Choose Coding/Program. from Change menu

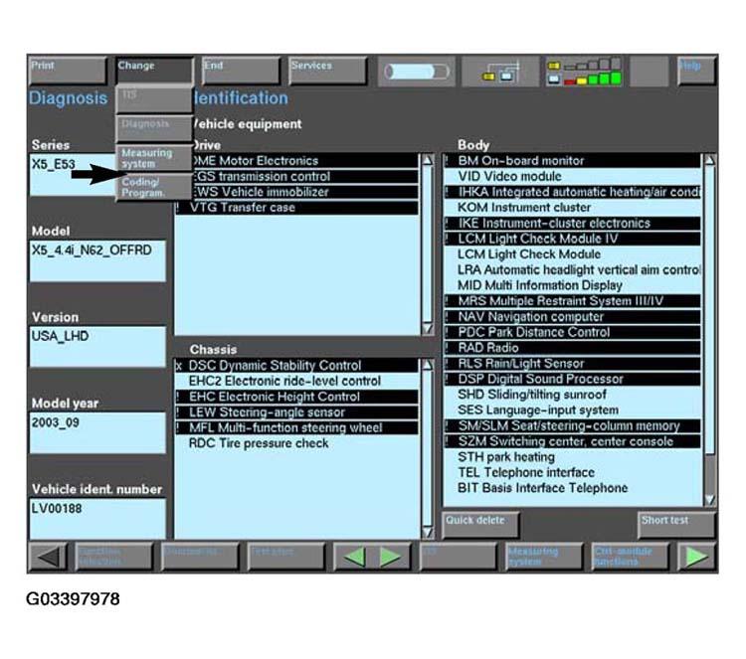pyautogui.click(x=154, y=188)
